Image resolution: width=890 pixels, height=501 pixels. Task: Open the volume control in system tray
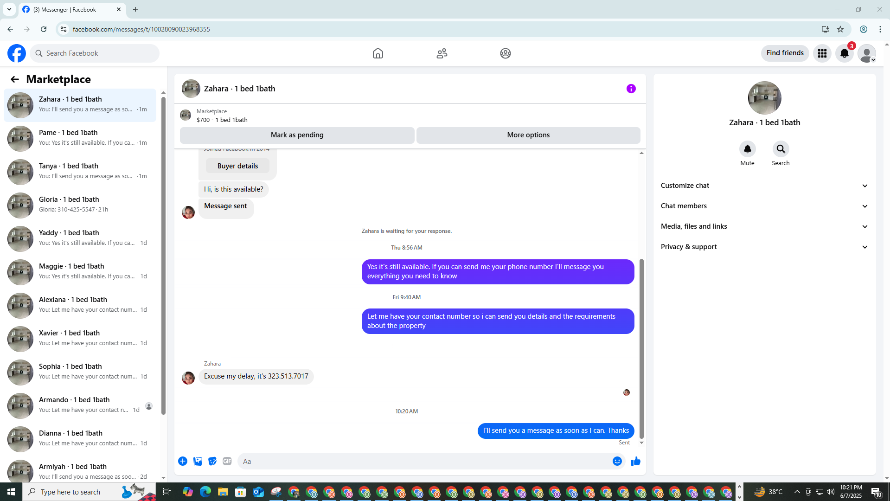[x=831, y=492]
